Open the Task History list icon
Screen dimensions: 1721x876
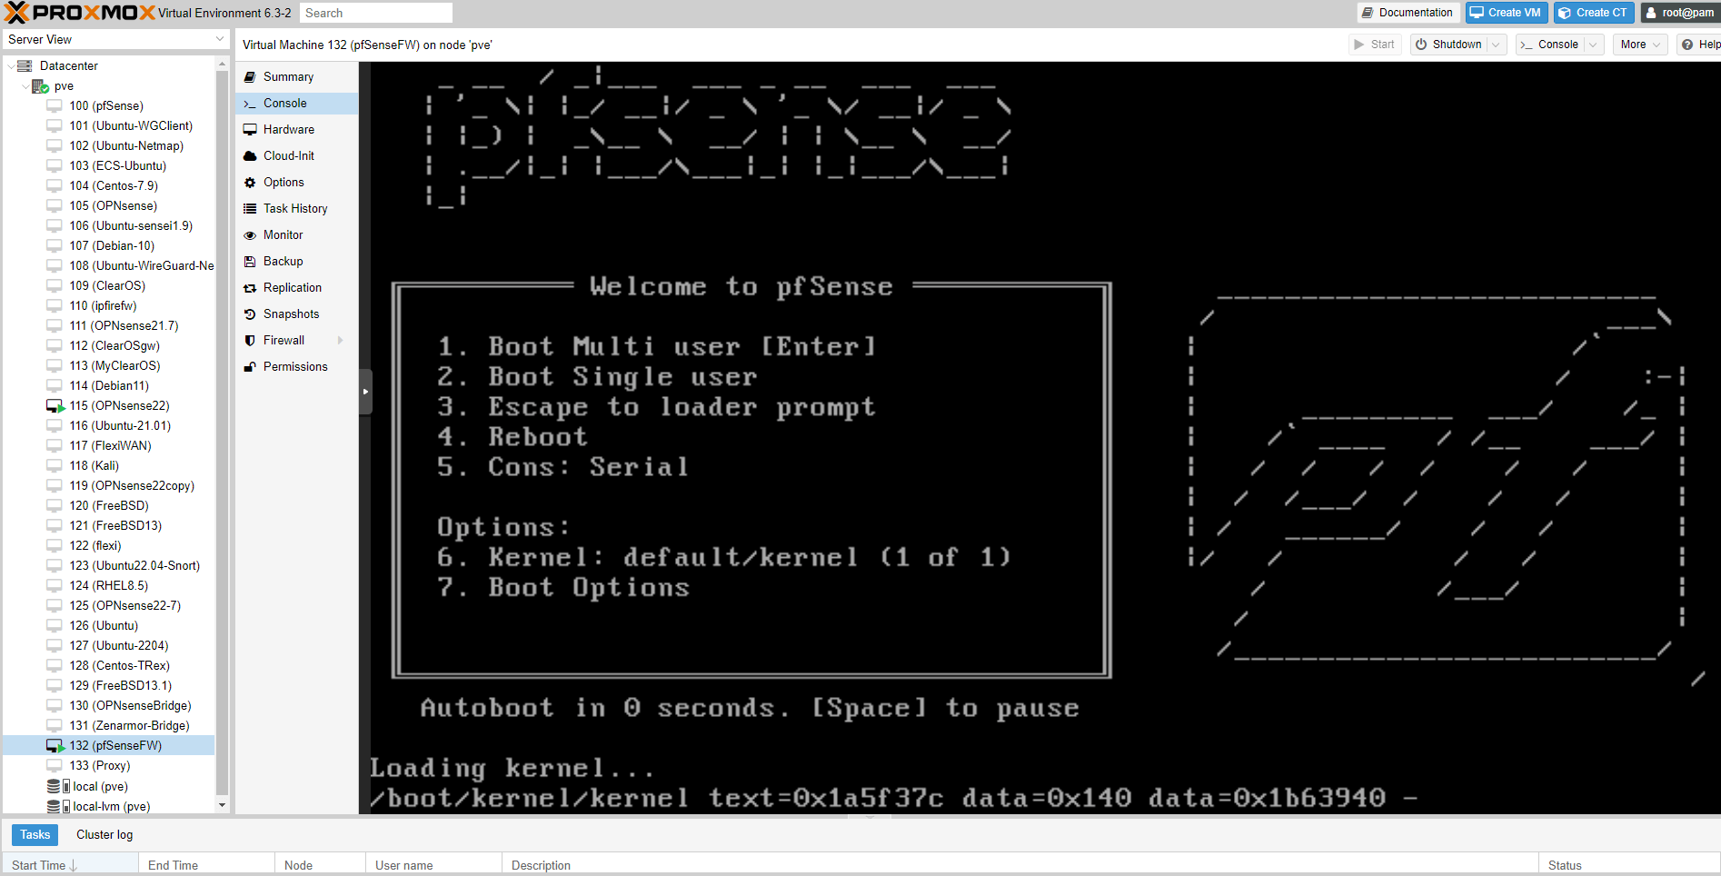250,209
